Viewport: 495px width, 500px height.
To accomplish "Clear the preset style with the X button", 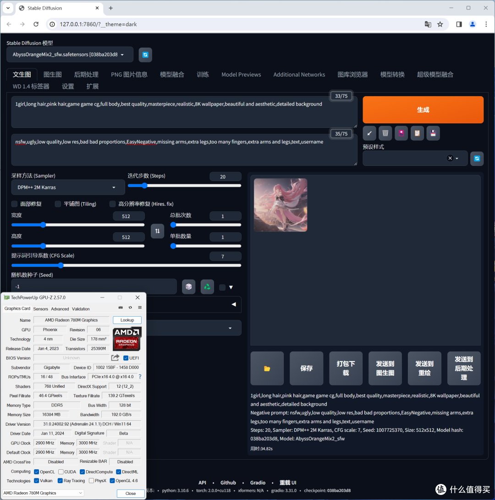I will coord(450,158).
